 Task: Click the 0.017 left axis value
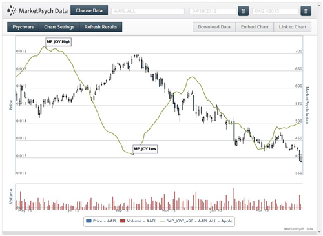pyautogui.click(x=21, y=69)
